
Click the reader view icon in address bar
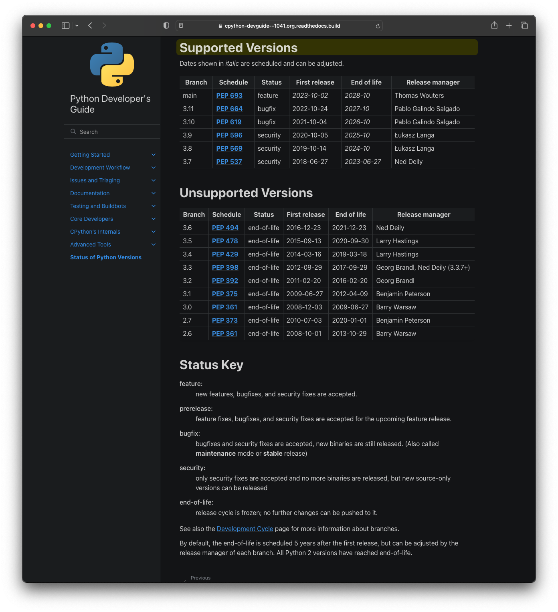tap(181, 26)
